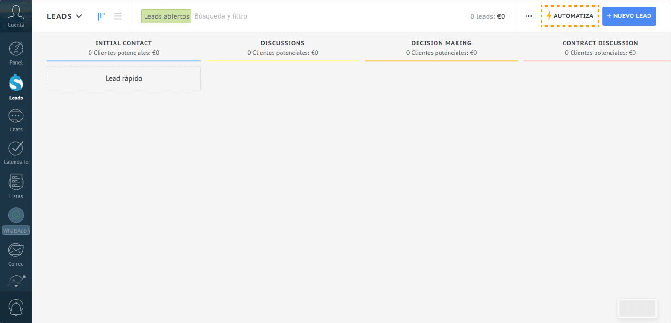This screenshot has height=323, width=671.
Task: Select the CONTRACT DISCUSSION column header
Action: 600,43
